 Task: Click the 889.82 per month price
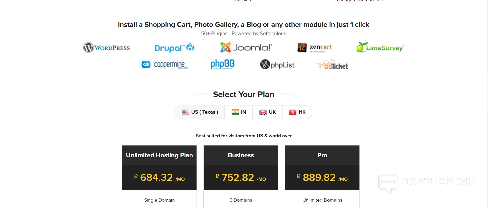tap(322, 178)
